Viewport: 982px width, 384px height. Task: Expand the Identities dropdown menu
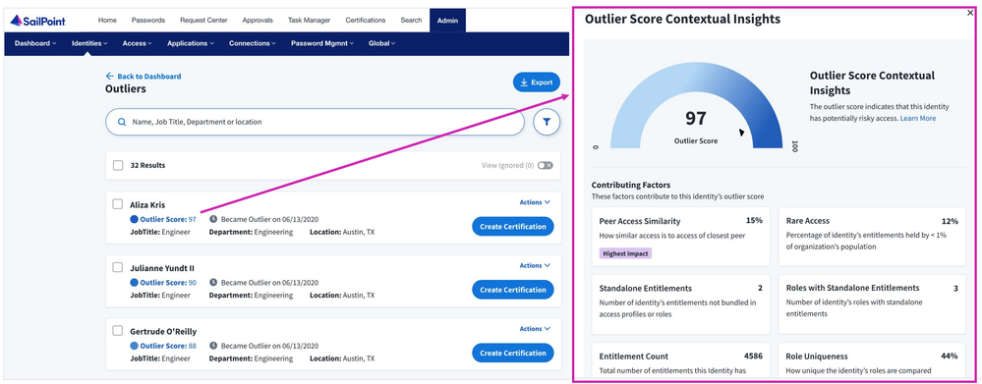click(89, 44)
